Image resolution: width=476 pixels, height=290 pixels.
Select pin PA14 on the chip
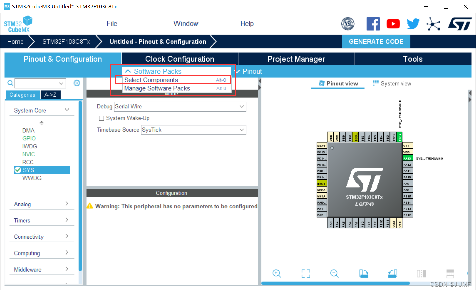tap(400, 137)
